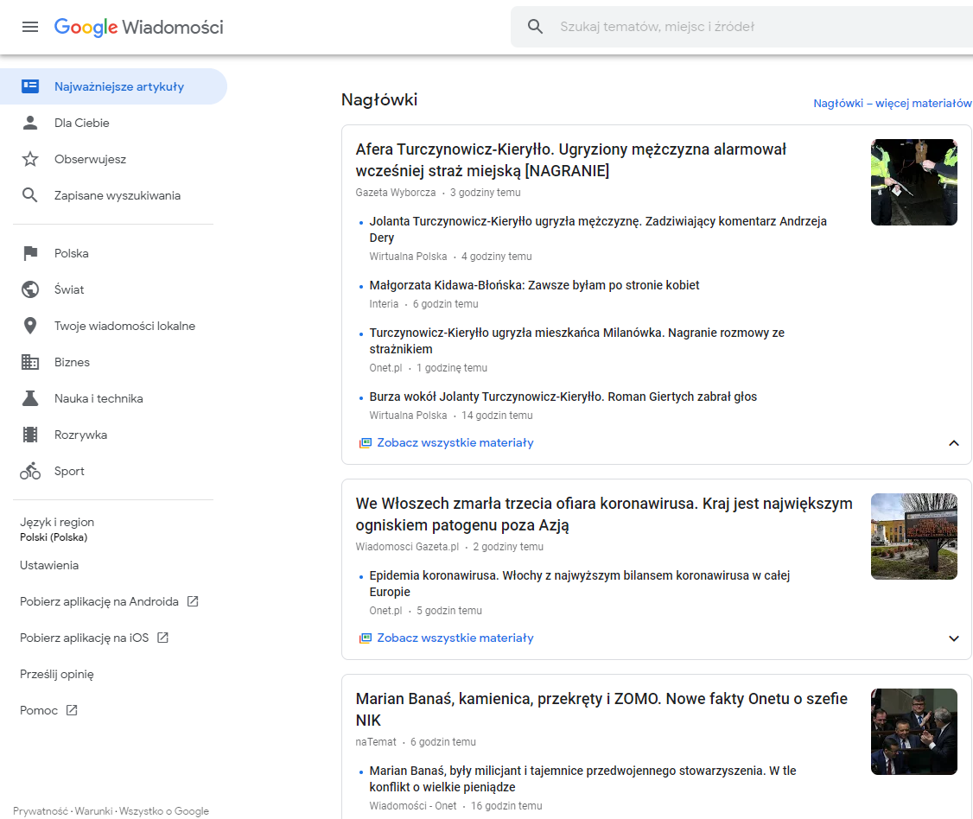Open Wszystko o Google footer link

click(x=164, y=811)
